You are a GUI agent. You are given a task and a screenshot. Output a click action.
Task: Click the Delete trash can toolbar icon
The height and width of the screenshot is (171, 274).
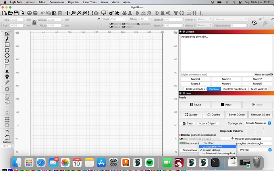pos(60,13)
